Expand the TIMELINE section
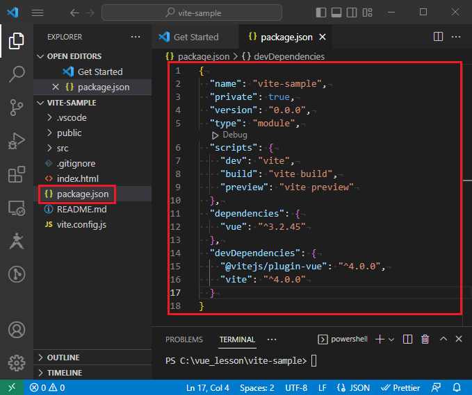 pyautogui.click(x=92, y=373)
